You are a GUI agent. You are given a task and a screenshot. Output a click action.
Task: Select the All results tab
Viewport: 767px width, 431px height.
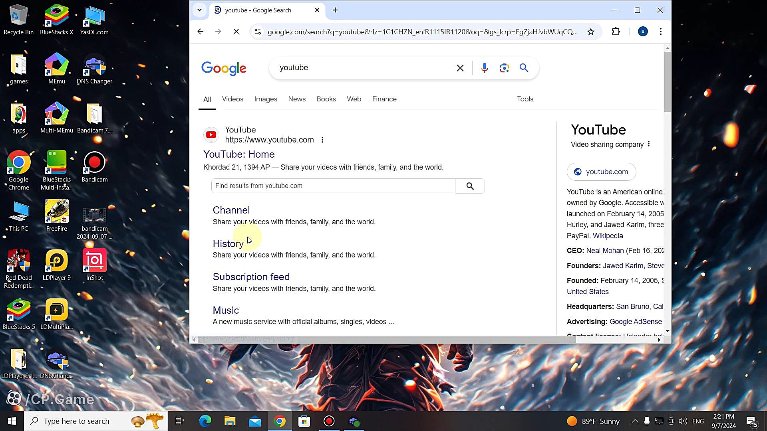point(207,99)
